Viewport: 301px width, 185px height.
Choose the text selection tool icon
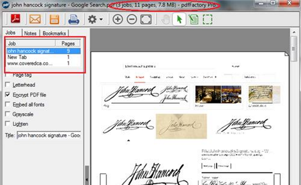click(x=193, y=19)
